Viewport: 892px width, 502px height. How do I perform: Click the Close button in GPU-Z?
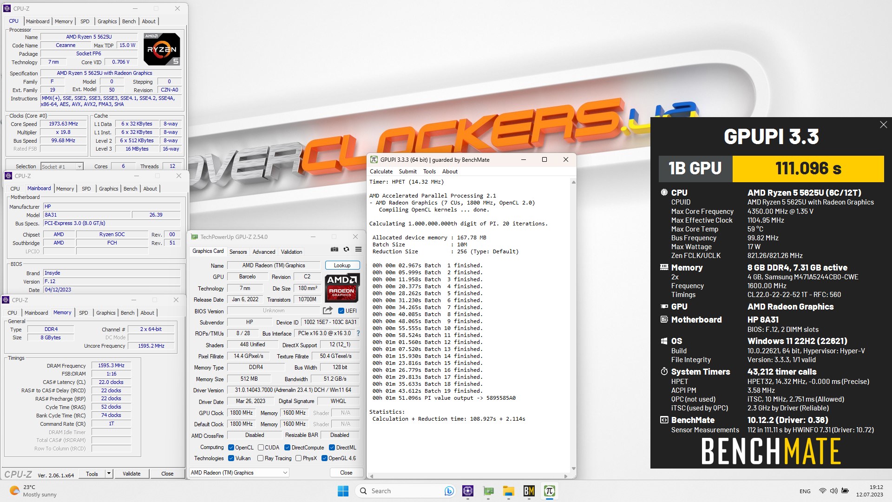(x=346, y=473)
